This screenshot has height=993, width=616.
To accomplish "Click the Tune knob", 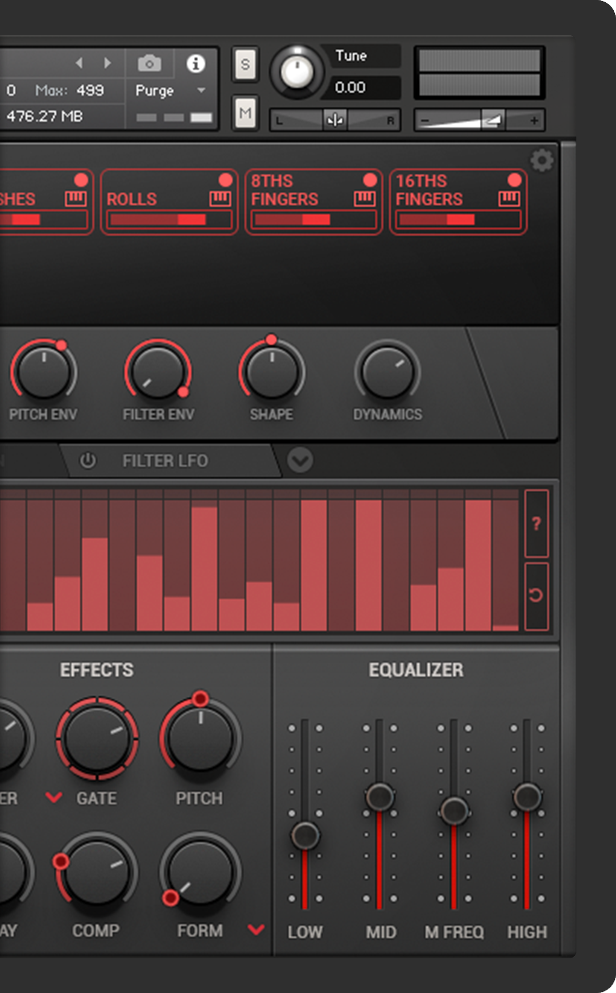I will point(297,72).
